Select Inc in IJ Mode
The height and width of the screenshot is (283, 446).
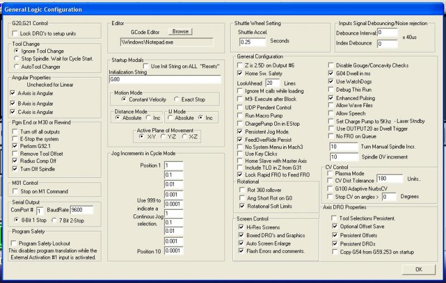tap(201, 118)
